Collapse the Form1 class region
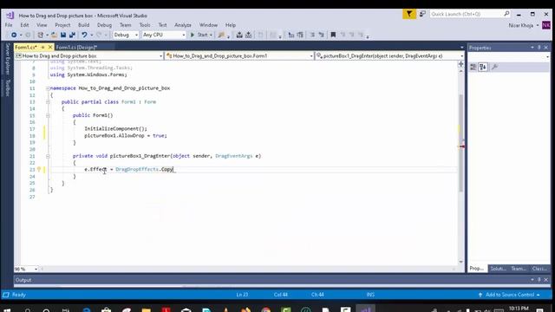This screenshot has width=555, height=312. pos(48,102)
